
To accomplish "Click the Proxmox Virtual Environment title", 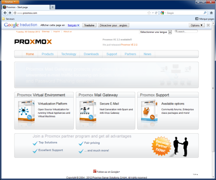I will click(41, 95).
